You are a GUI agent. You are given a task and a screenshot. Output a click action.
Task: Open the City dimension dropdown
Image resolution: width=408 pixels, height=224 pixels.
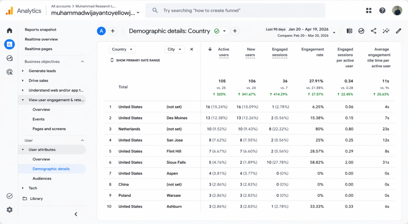pyautogui.click(x=174, y=49)
